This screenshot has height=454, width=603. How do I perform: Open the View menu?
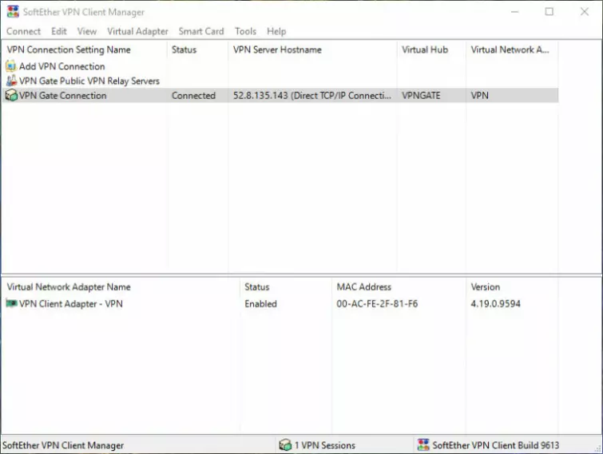[87, 31]
